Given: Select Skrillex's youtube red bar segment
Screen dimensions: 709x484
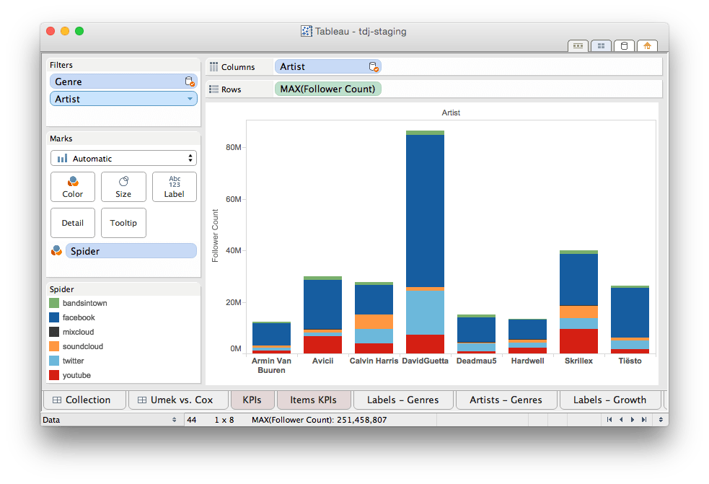Looking at the screenshot, I should (x=578, y=341).
